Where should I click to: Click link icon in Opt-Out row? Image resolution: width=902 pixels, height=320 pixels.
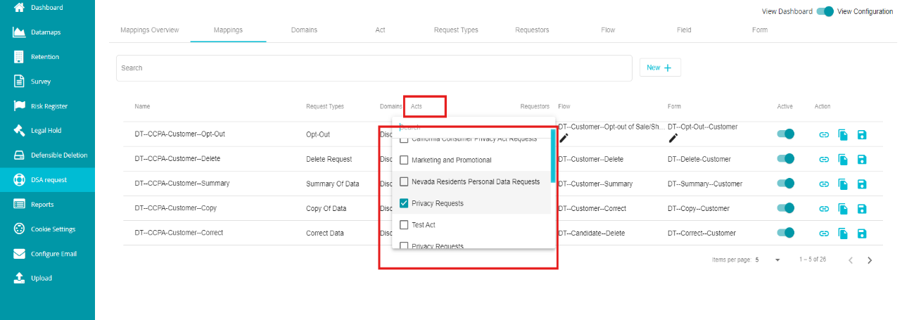tap(824, 134)
